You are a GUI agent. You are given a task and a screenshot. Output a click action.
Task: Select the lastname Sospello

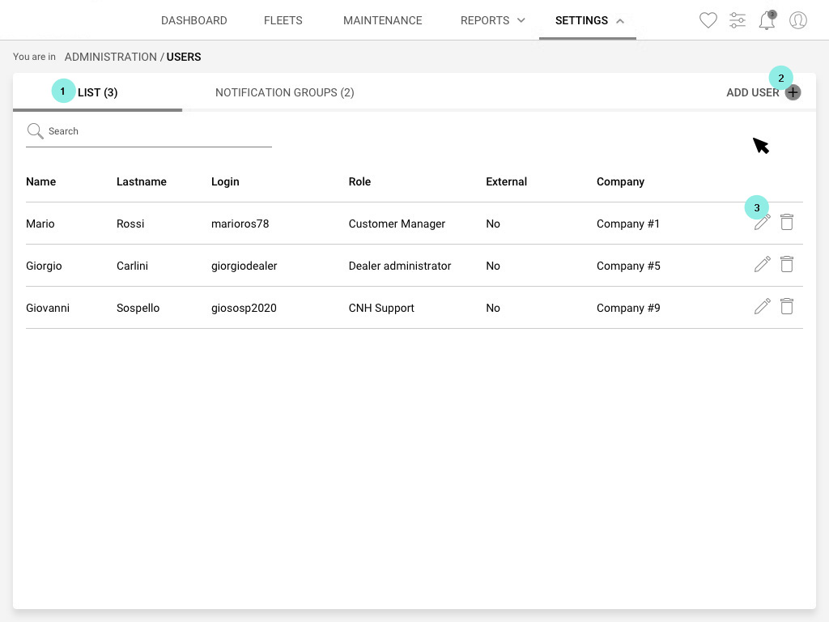click(138, 309)
